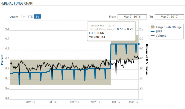Click the Nov '16 axis label
The image size is (185, 109).
pyautogui.click(x=95, y=102)
